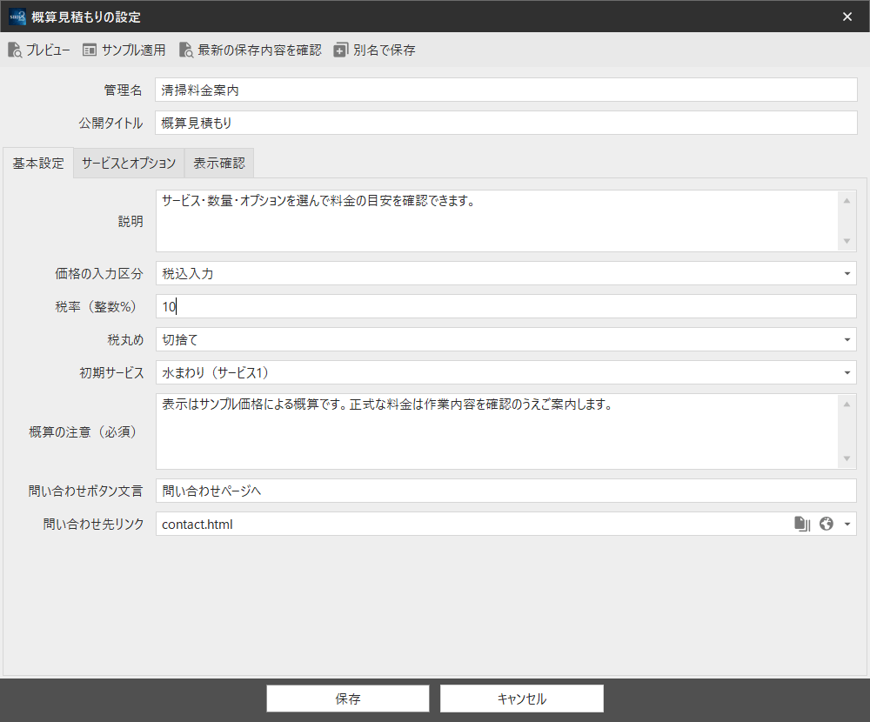Click the 説明 scrollbar down arrow
The image size is (870, 722).
coord(847,241)
